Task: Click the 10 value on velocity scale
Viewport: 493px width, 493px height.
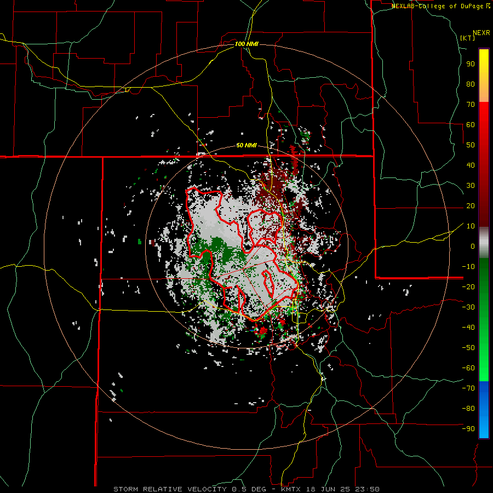Action: pyautogui.click(x=471, y=226)
